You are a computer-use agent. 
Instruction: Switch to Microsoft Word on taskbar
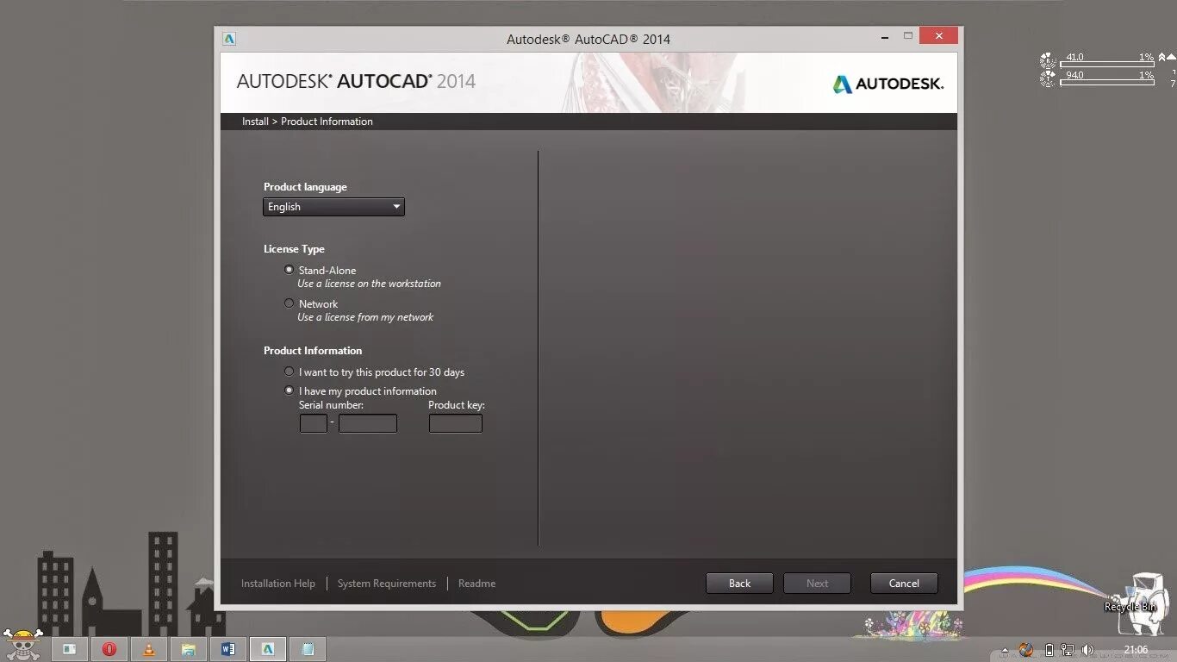coord(228,649)
